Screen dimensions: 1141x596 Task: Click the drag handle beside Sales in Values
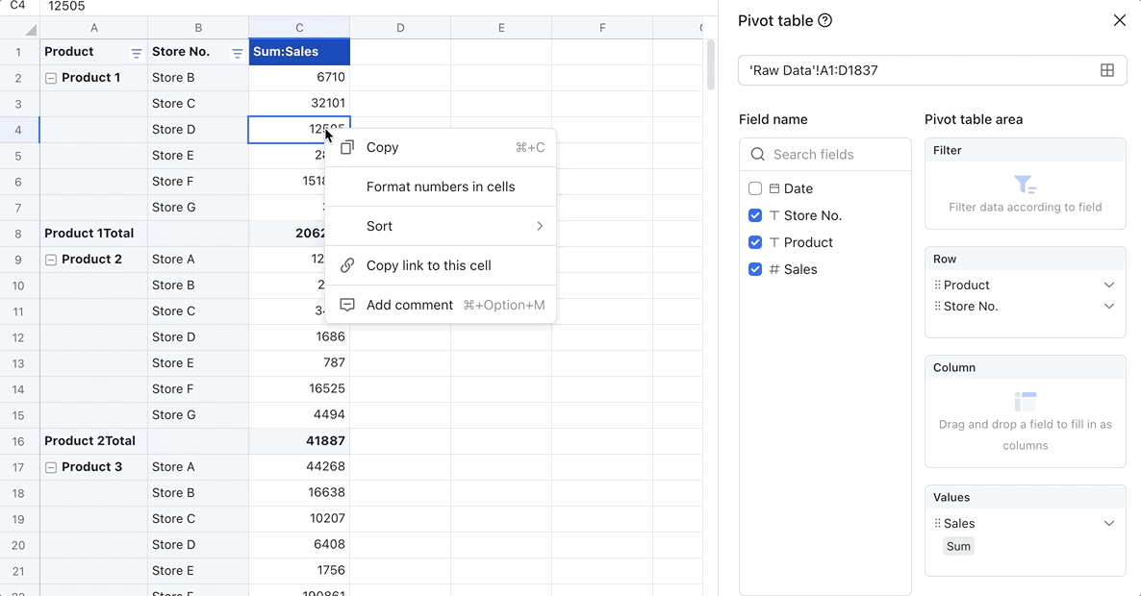pos(938,523)
